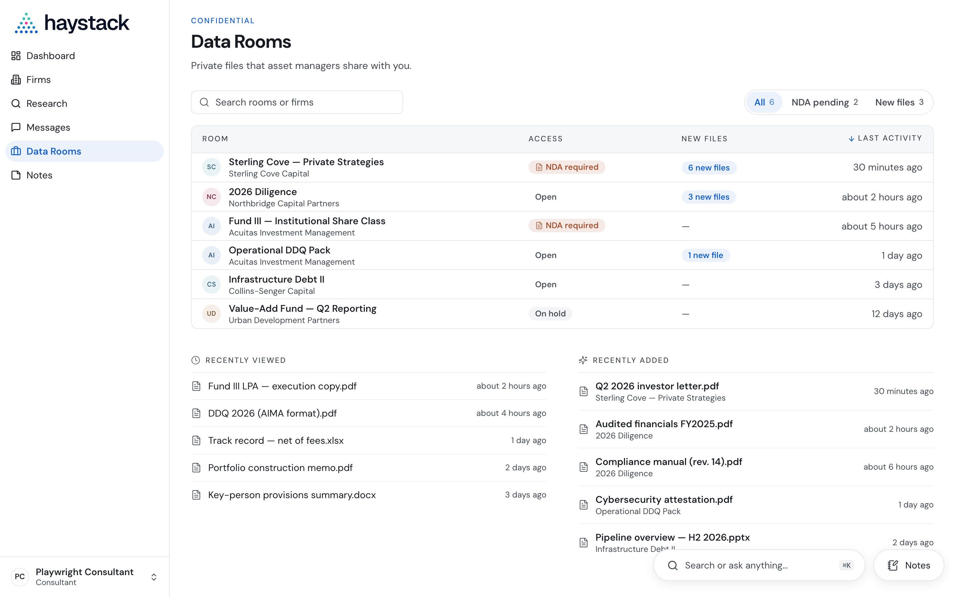Focus the Search rooms or firms field
Image resolution: width=955 pixels, height=597 pixels.
[297, 102]
